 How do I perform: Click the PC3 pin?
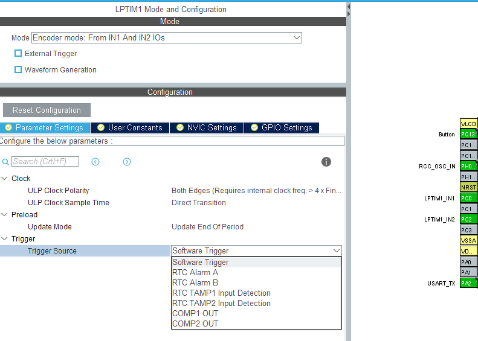(x=468, y=230)
